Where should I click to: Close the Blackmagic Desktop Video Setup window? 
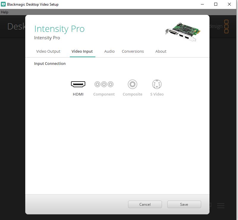pos(229,4)
